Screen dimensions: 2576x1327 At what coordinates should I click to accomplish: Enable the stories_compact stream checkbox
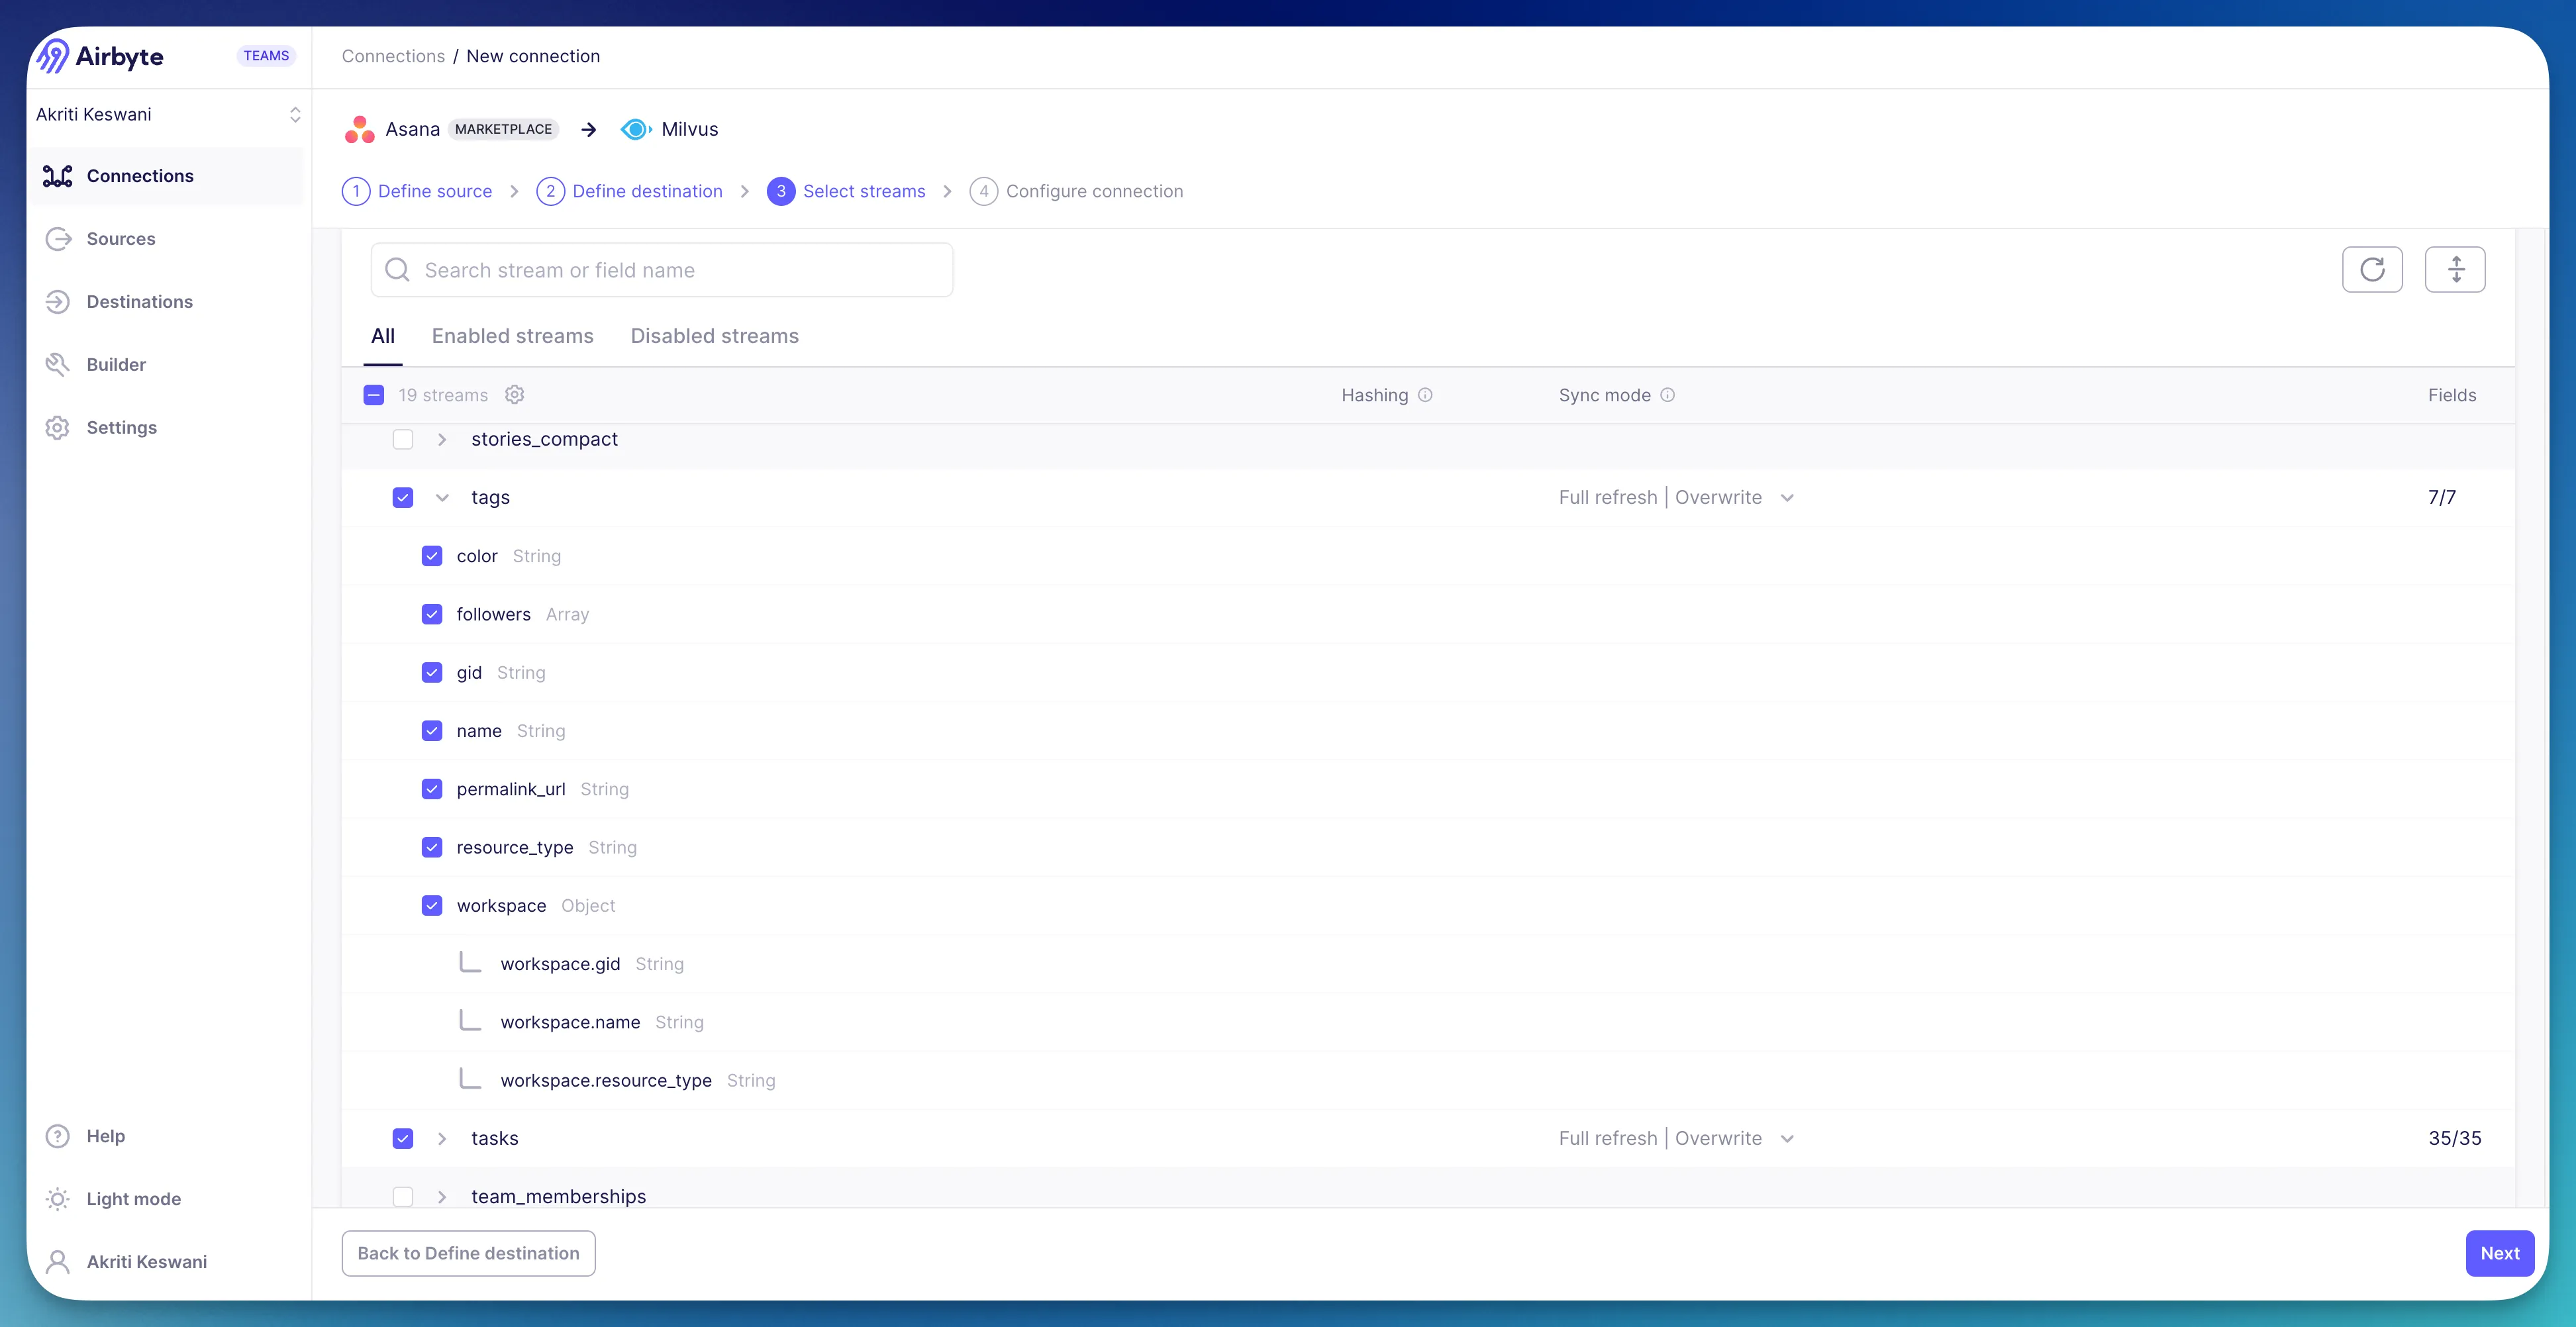[403, 439]
